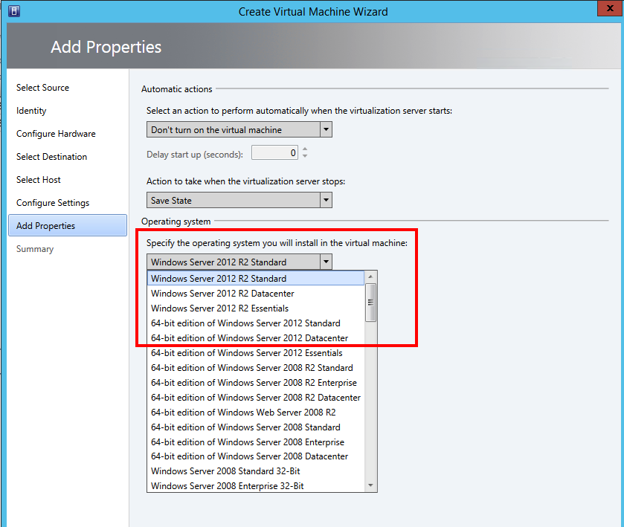Close the Create Virtual Machine Wizard
624x527 pixels.
click(610, 8)
